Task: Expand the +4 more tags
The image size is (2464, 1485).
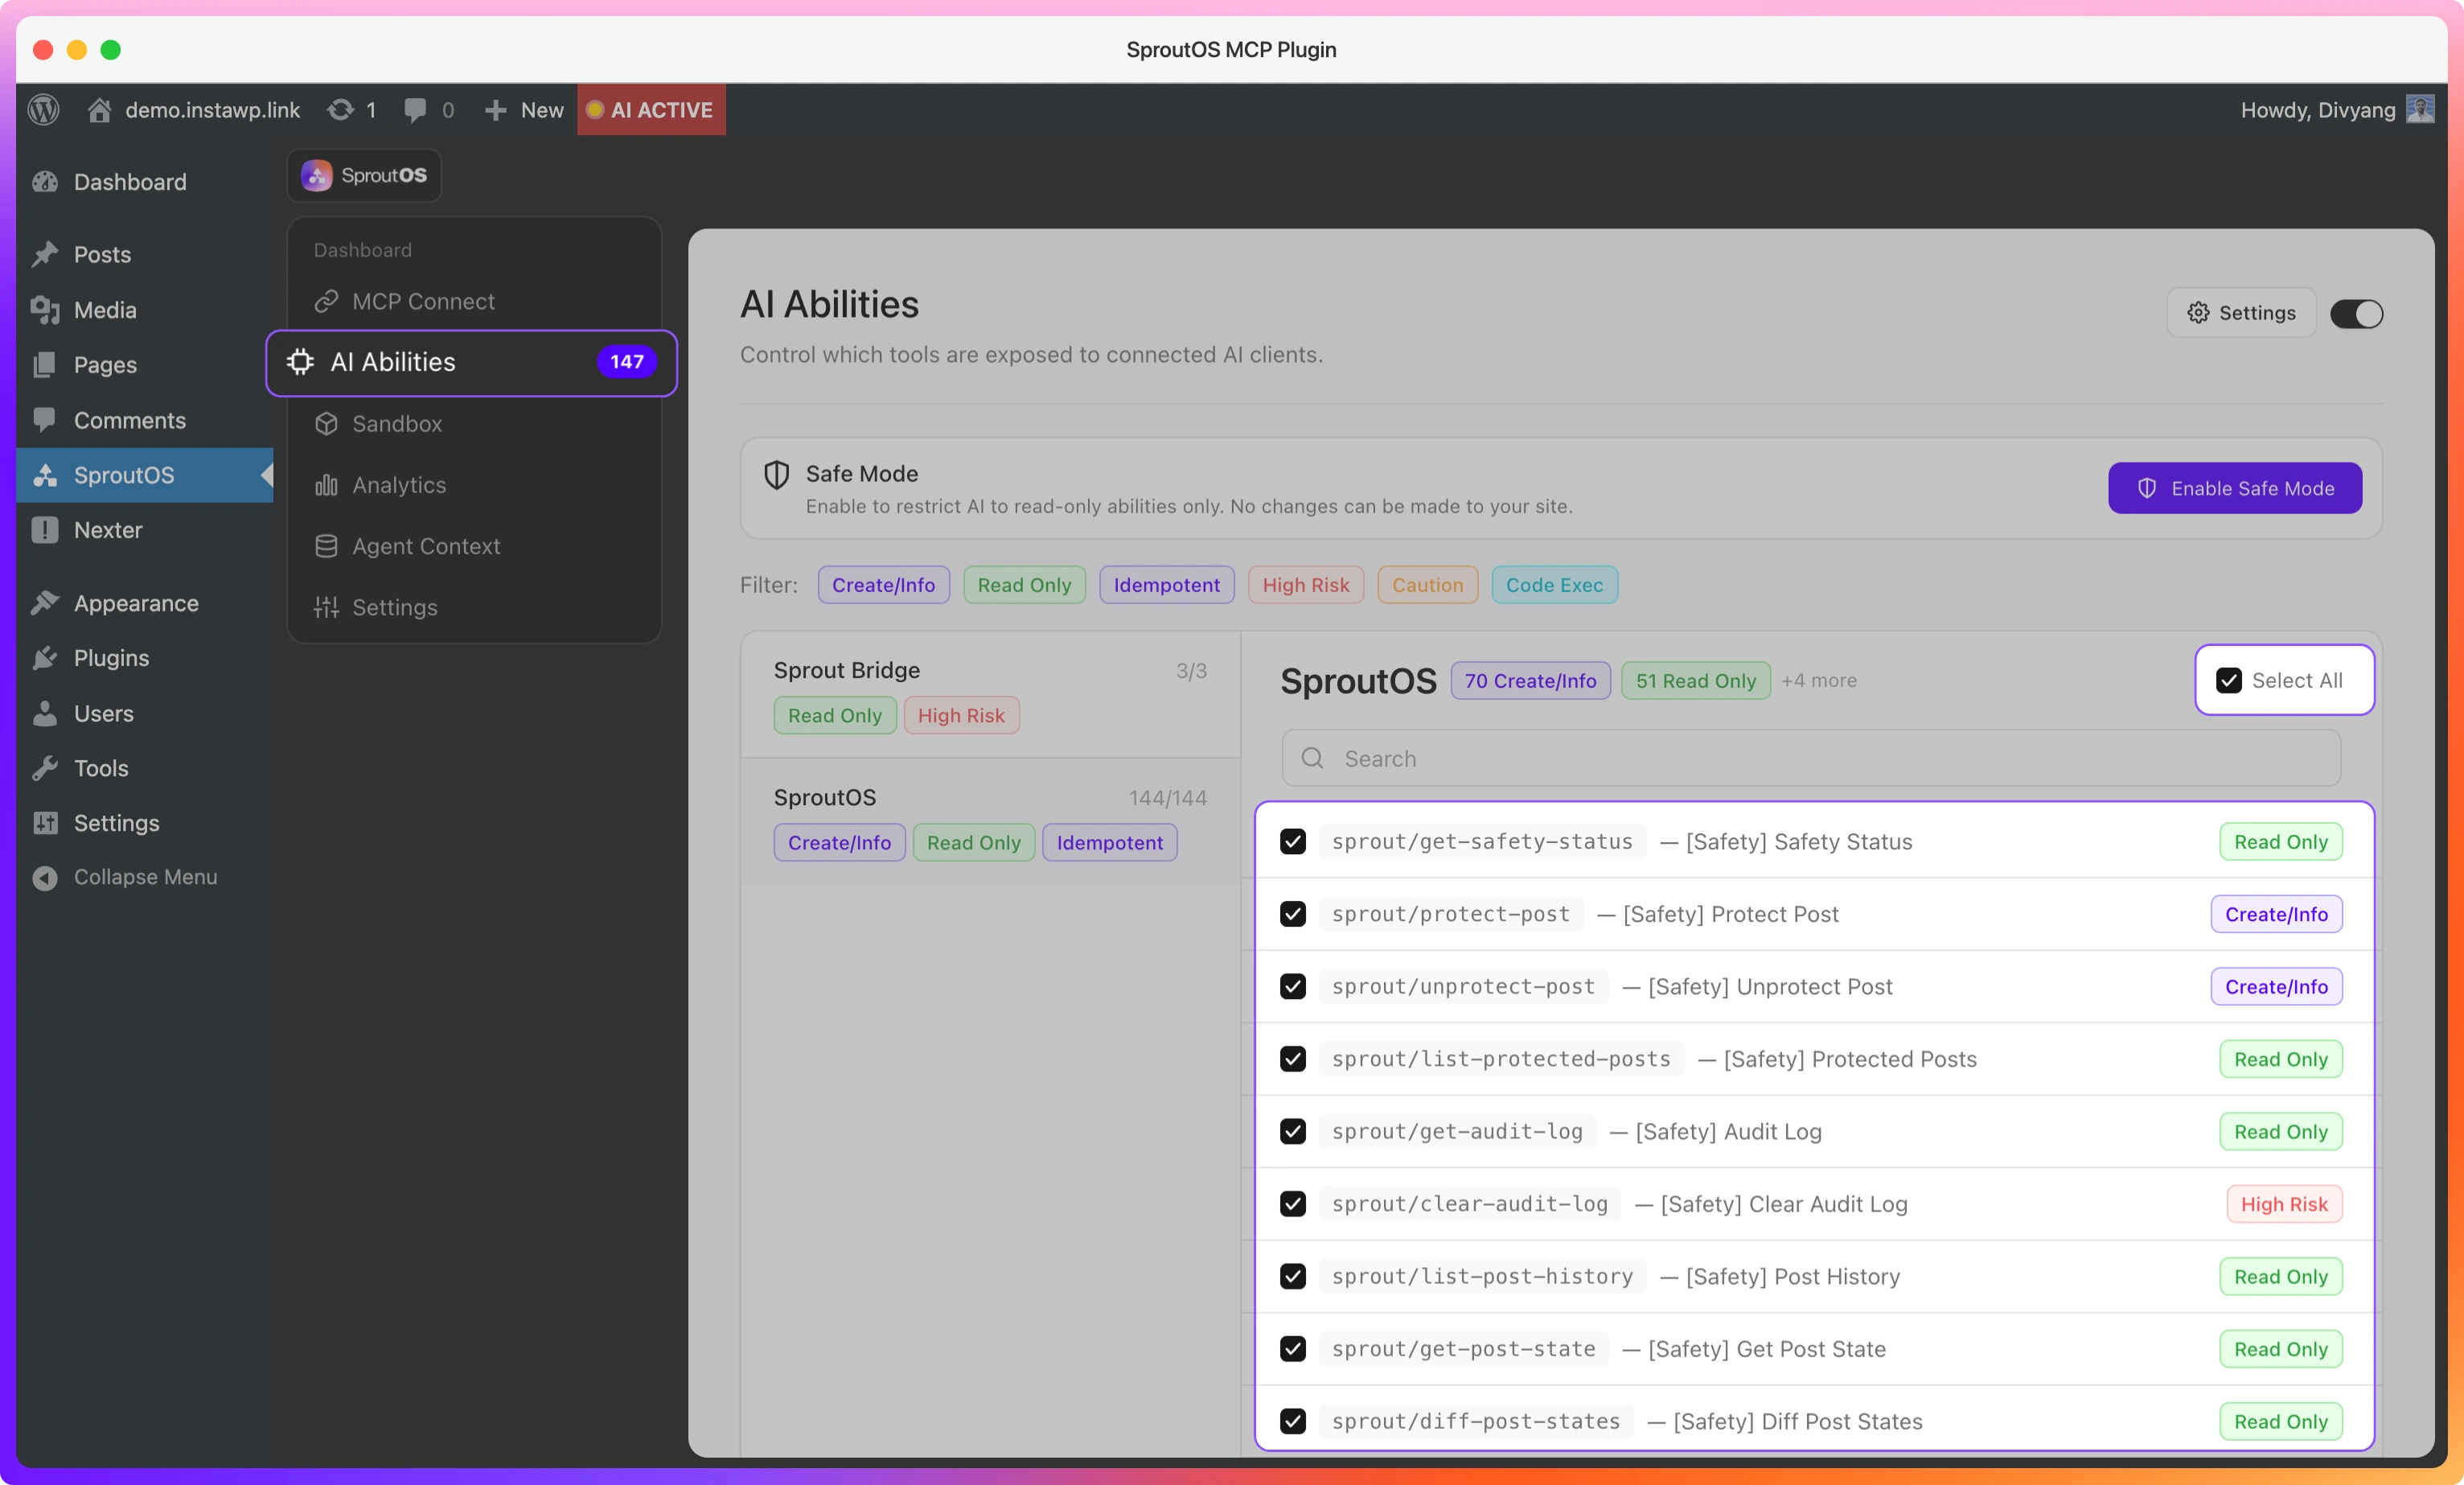Action: (1819, 681)
